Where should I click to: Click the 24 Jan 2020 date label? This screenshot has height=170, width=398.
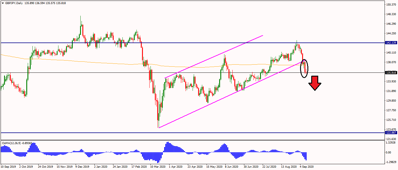click(x=120, y=167)
